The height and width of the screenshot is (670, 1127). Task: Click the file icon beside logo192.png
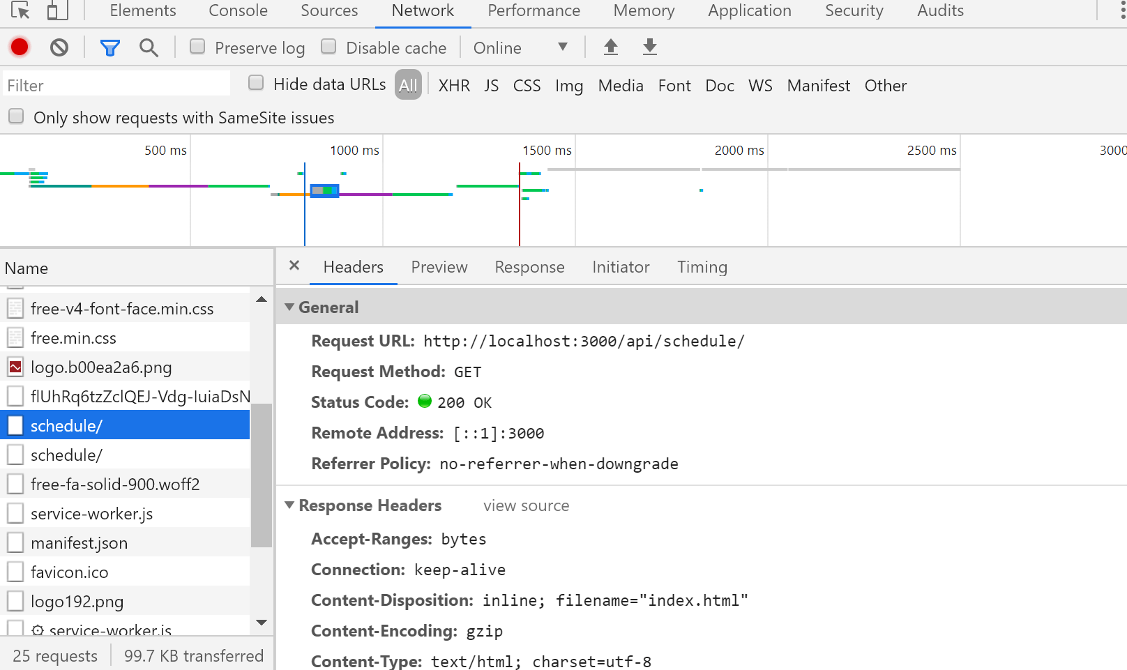15,601
